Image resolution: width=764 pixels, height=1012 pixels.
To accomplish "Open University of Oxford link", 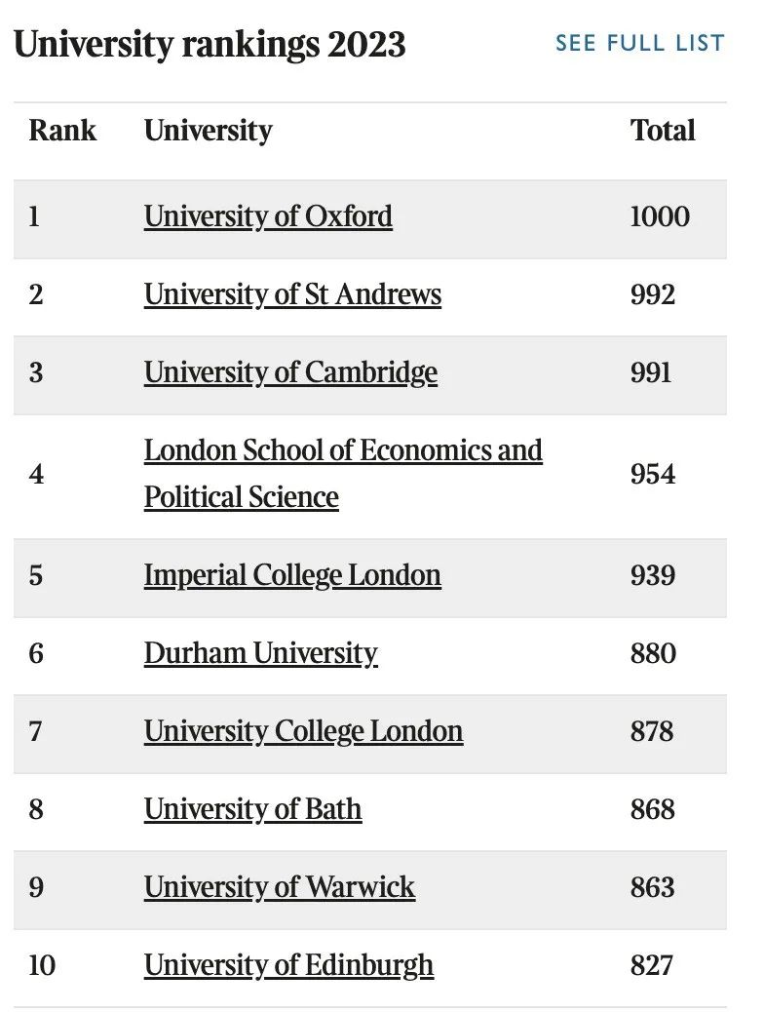I will [x=268, y=216].
